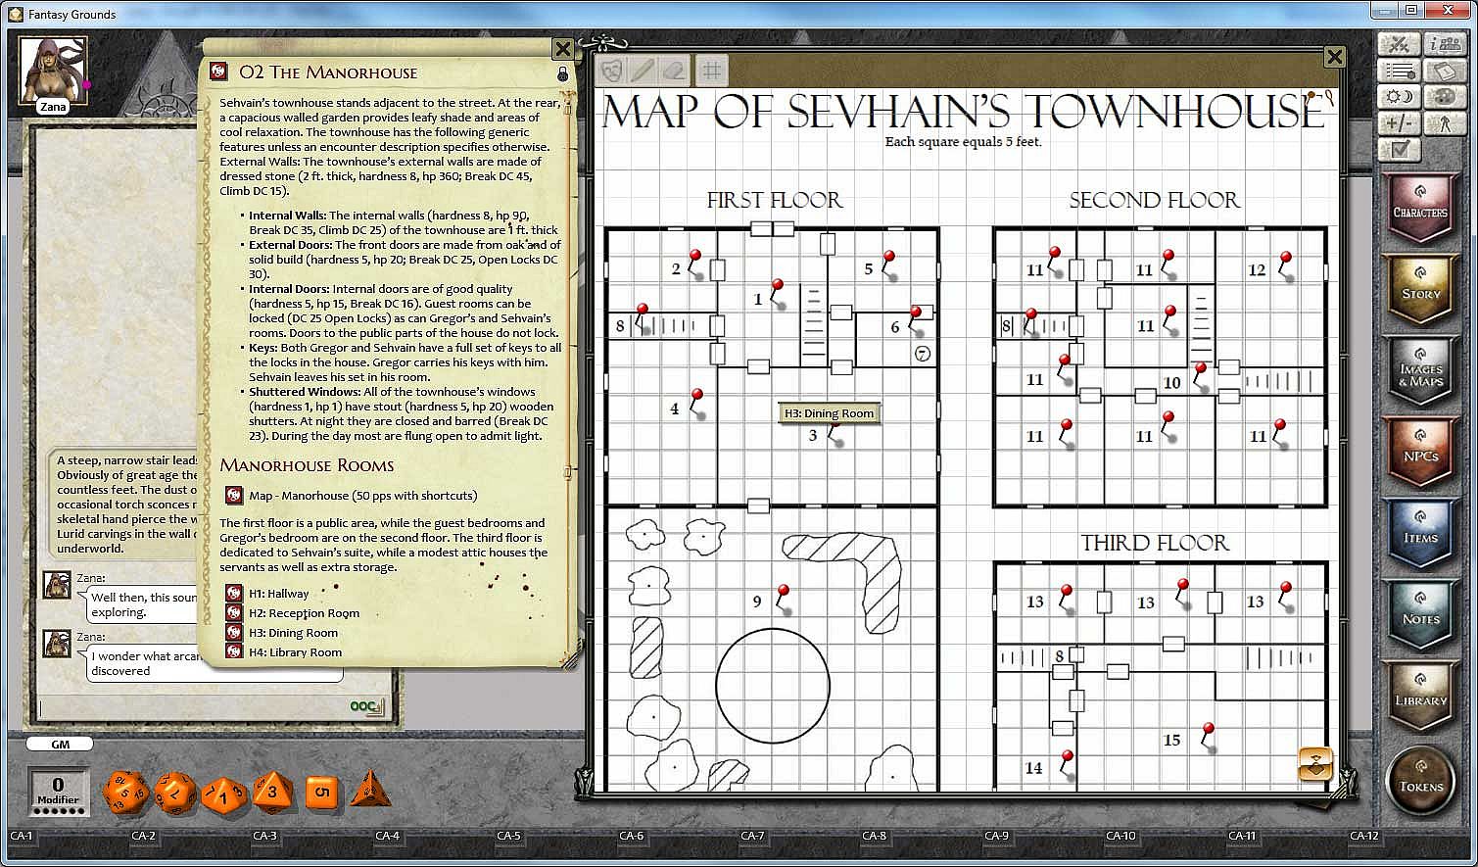Select the eraser tool on map
Viewport: 1478px width, 867px height.
(674, 71)
